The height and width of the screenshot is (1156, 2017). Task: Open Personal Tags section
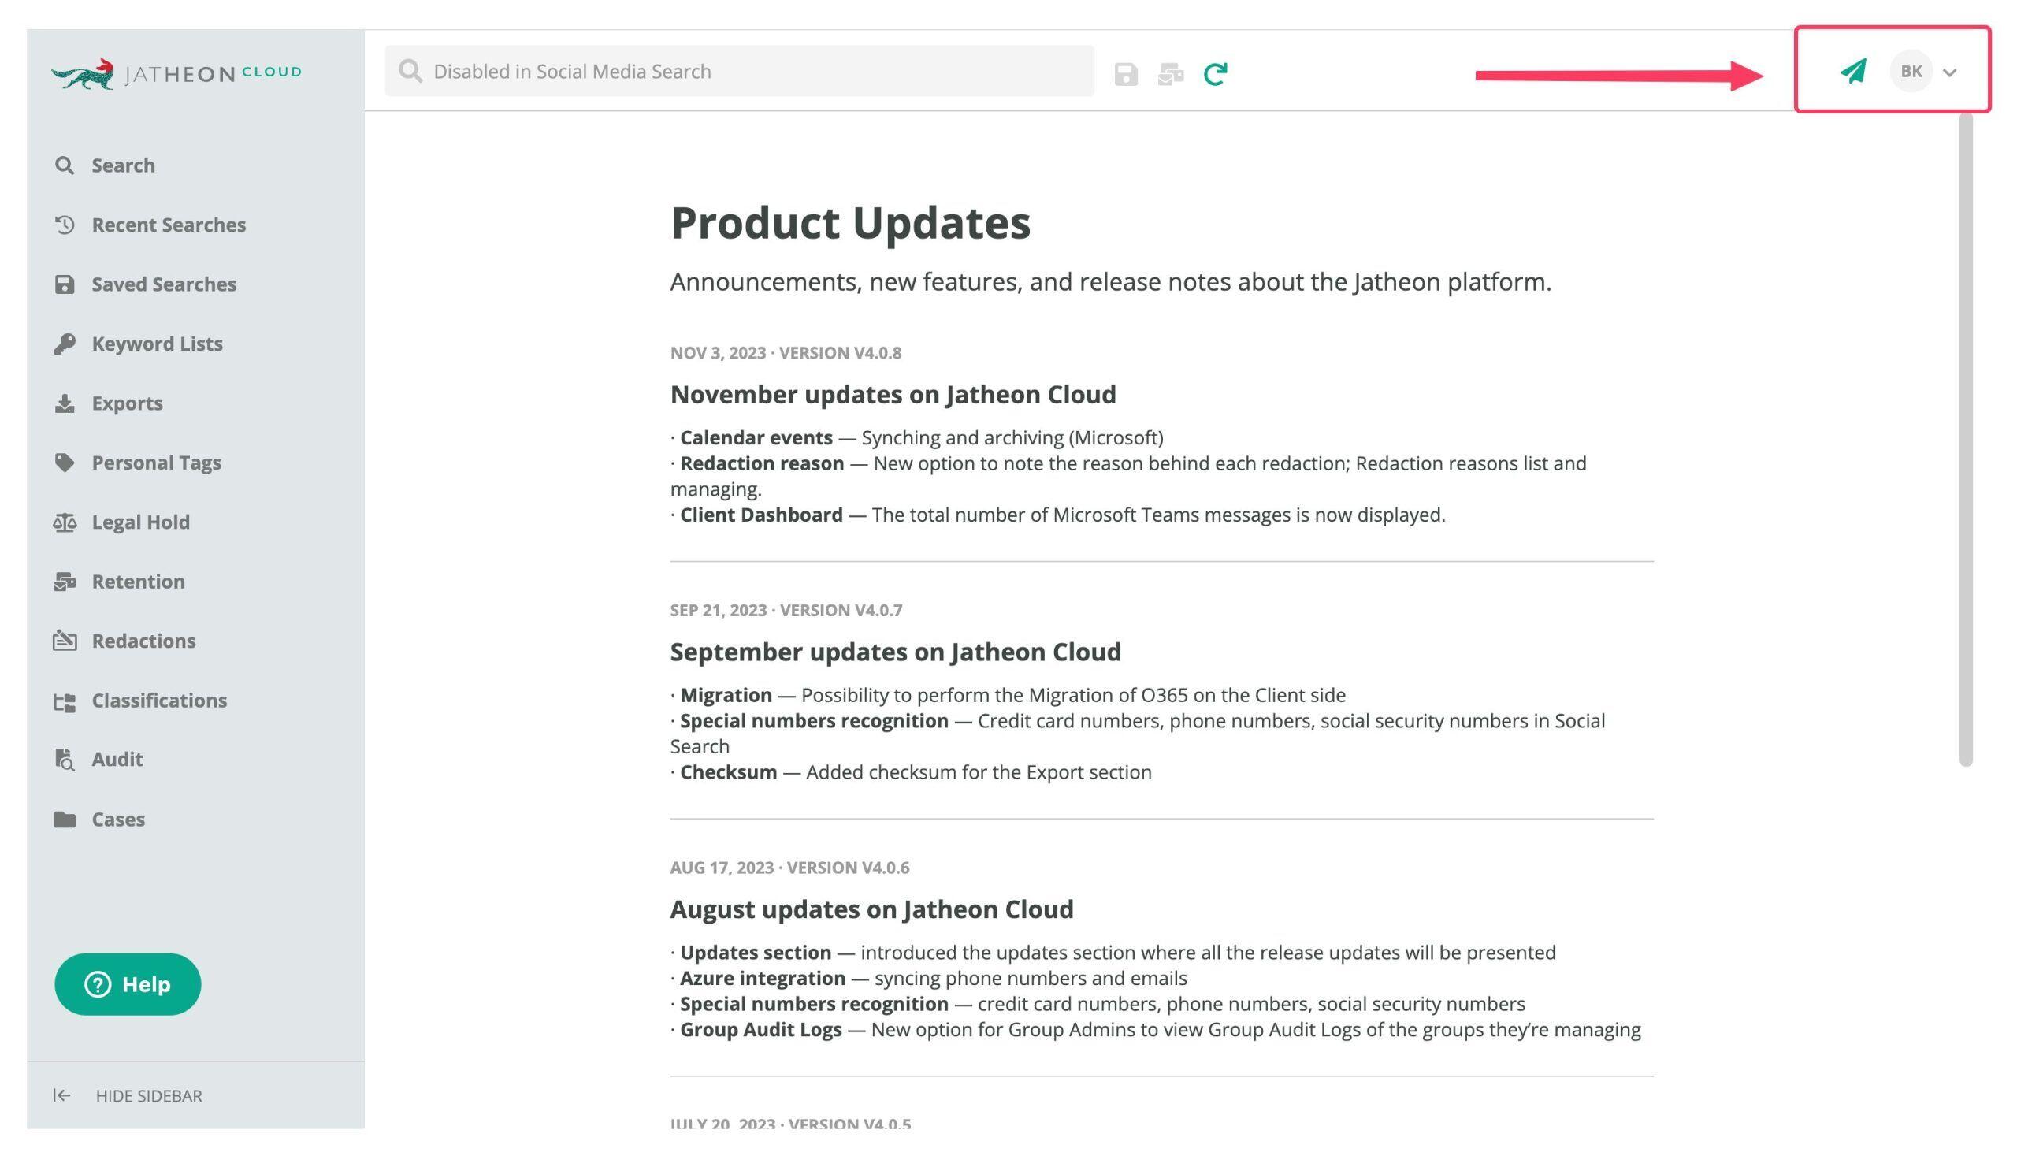click(156, 463)
